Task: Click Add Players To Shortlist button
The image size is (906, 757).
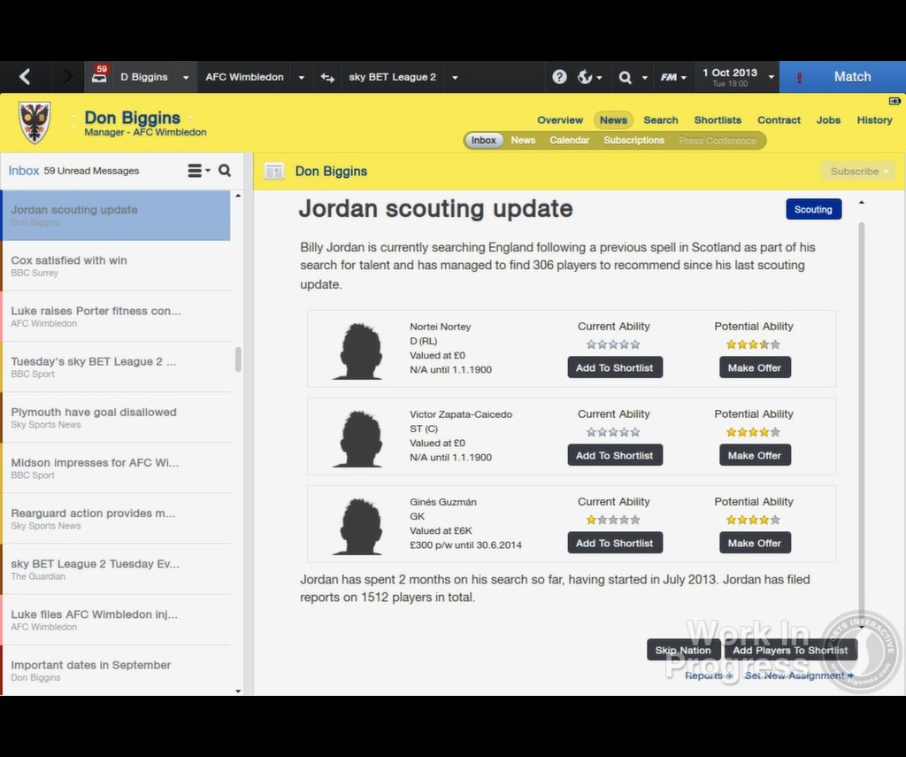Action: pos(790,650)
